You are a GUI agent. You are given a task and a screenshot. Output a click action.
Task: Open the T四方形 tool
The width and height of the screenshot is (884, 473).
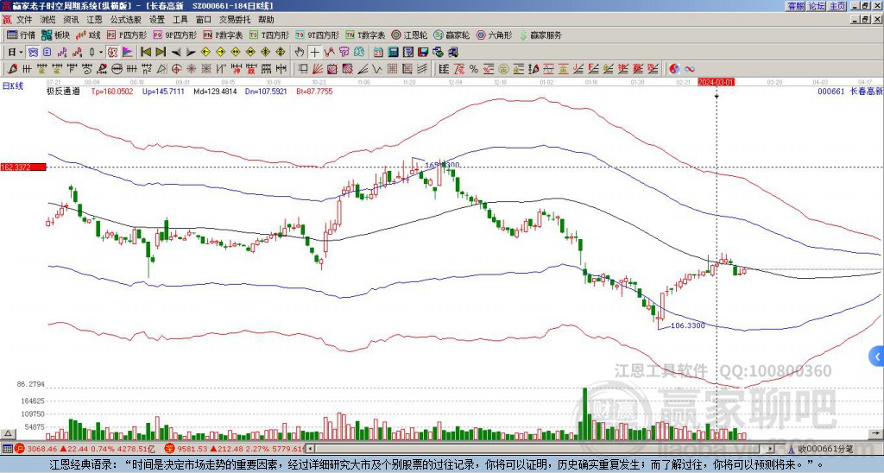tap(269, 35)
